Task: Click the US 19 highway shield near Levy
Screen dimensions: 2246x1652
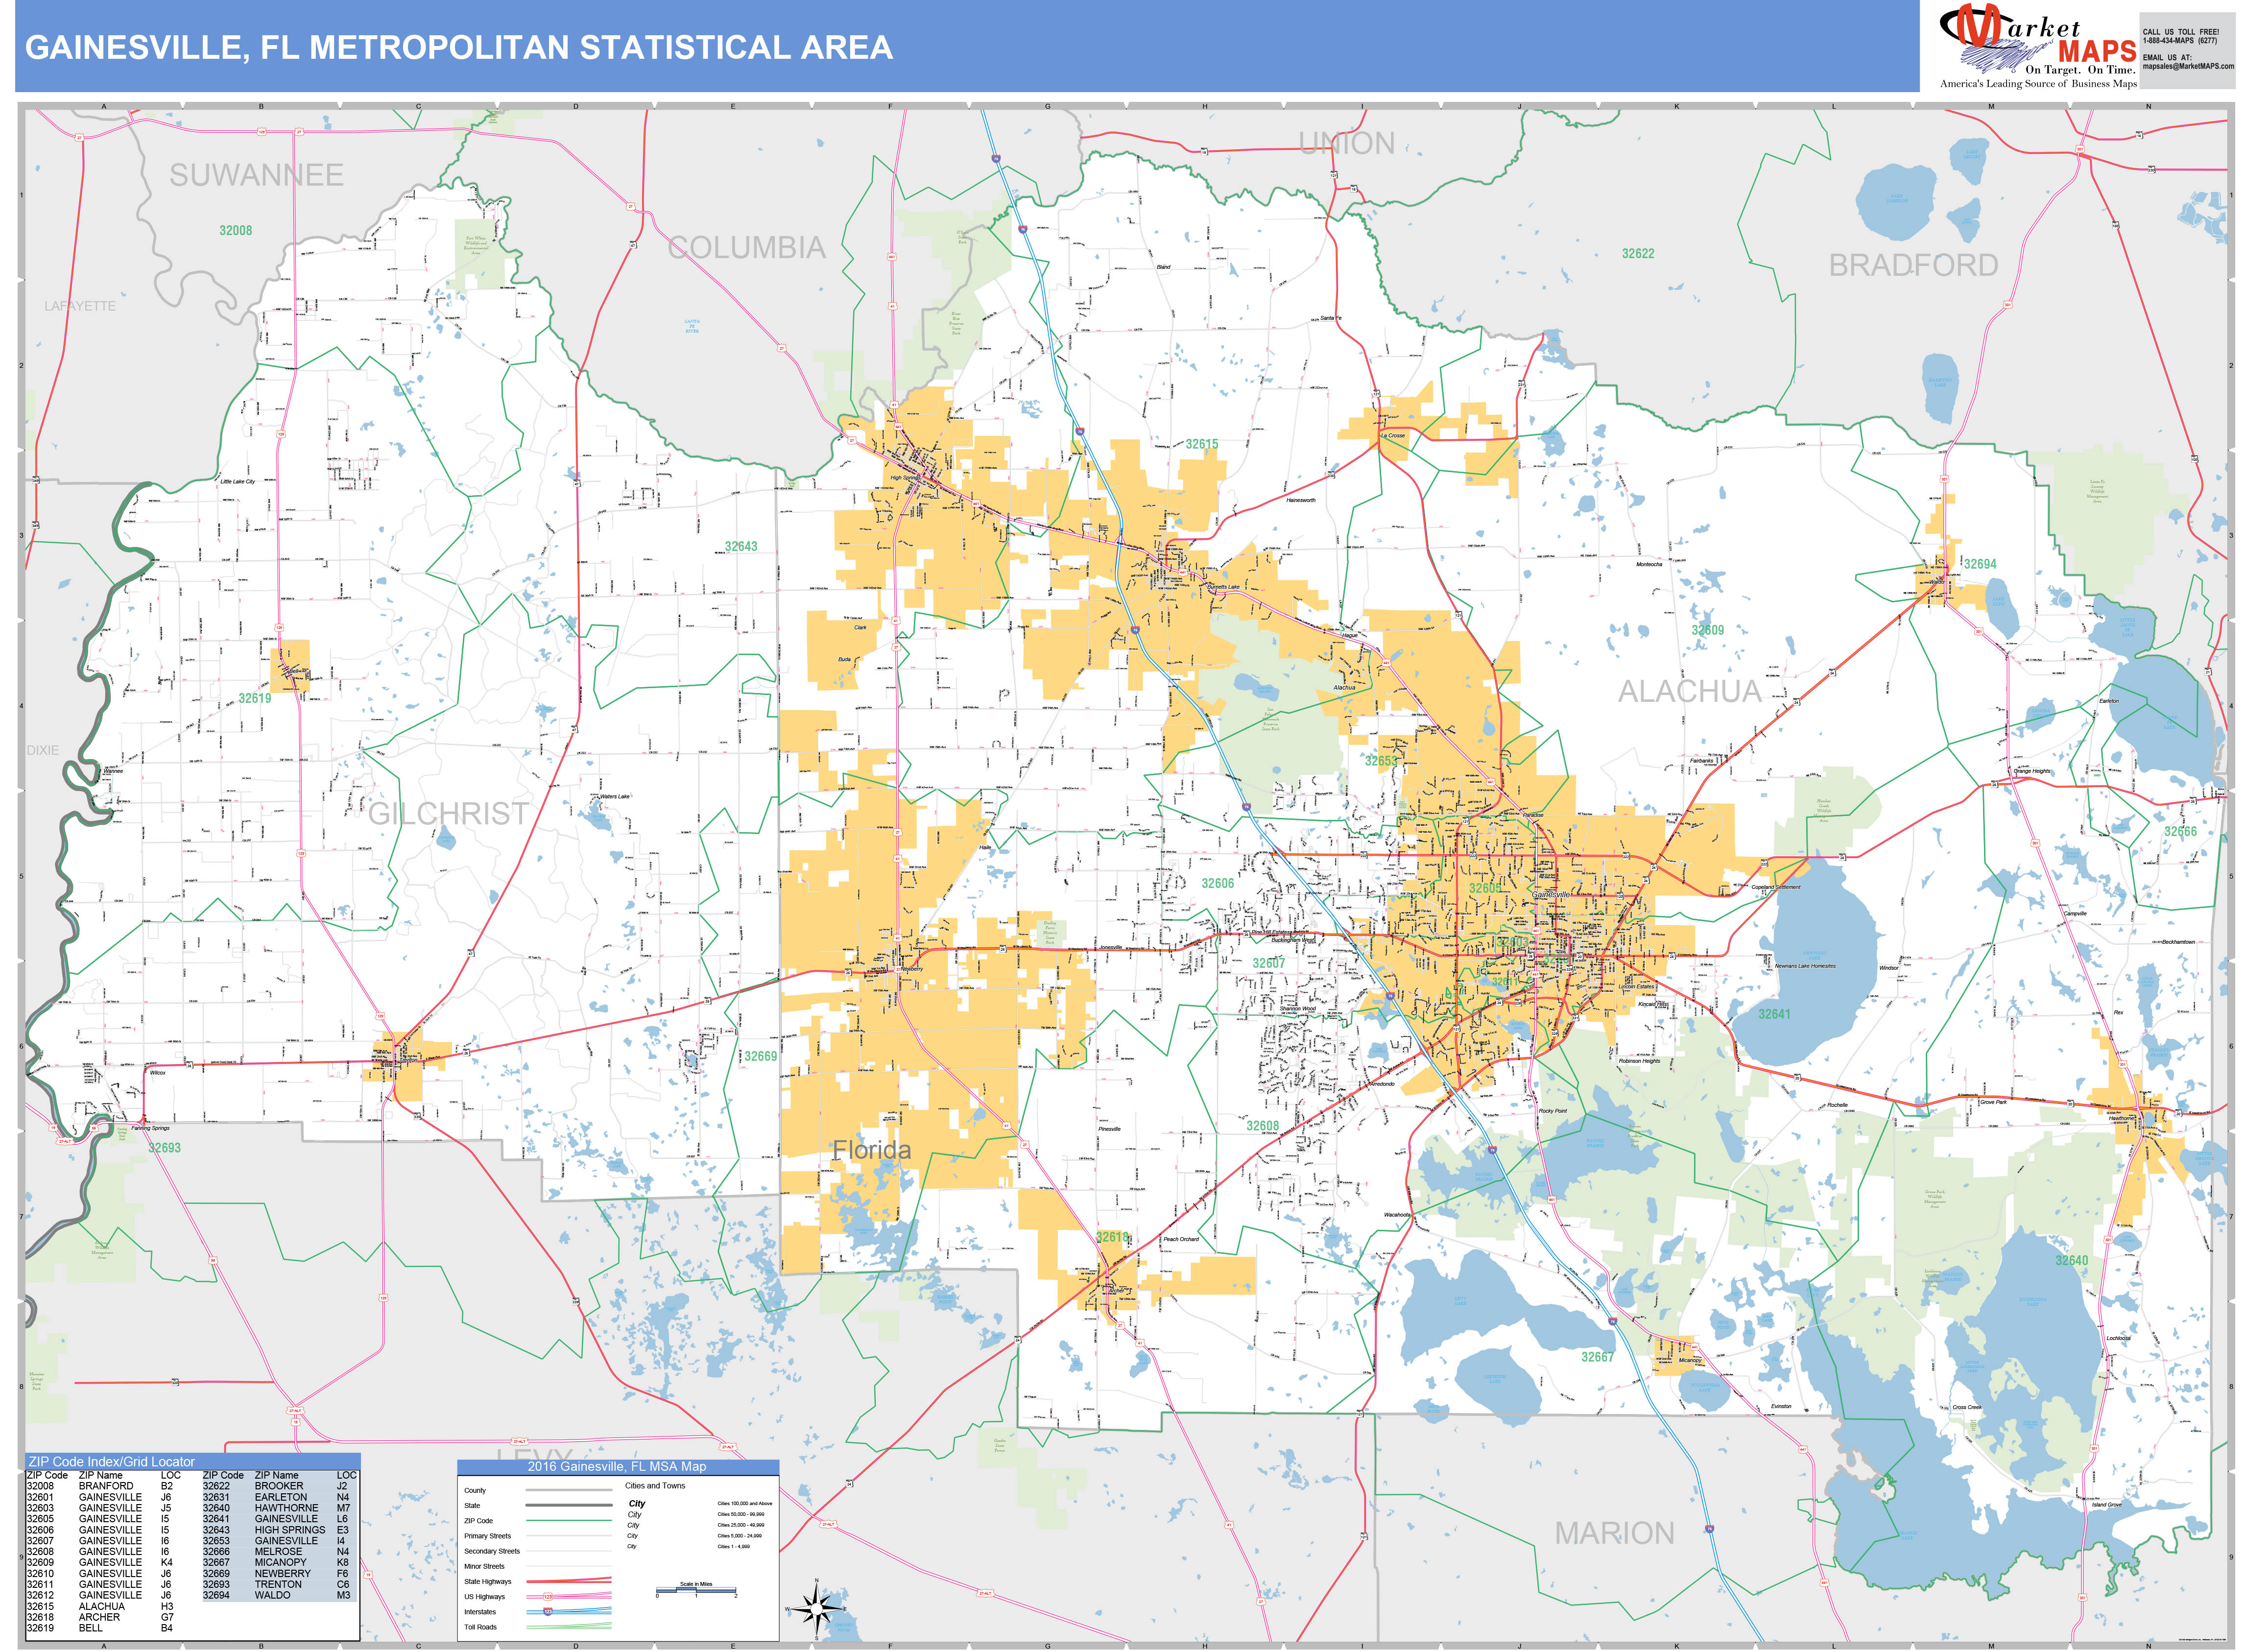Action: coord(295,1423)
